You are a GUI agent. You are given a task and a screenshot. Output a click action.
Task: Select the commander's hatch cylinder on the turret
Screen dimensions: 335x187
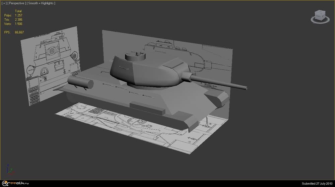pyautogui.click(x=136, y=55)
